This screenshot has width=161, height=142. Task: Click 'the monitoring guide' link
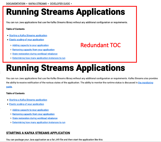coord(146,82)
